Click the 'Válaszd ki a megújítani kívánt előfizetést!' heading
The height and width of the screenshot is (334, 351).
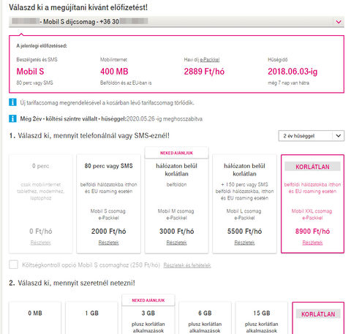point(78,7)
